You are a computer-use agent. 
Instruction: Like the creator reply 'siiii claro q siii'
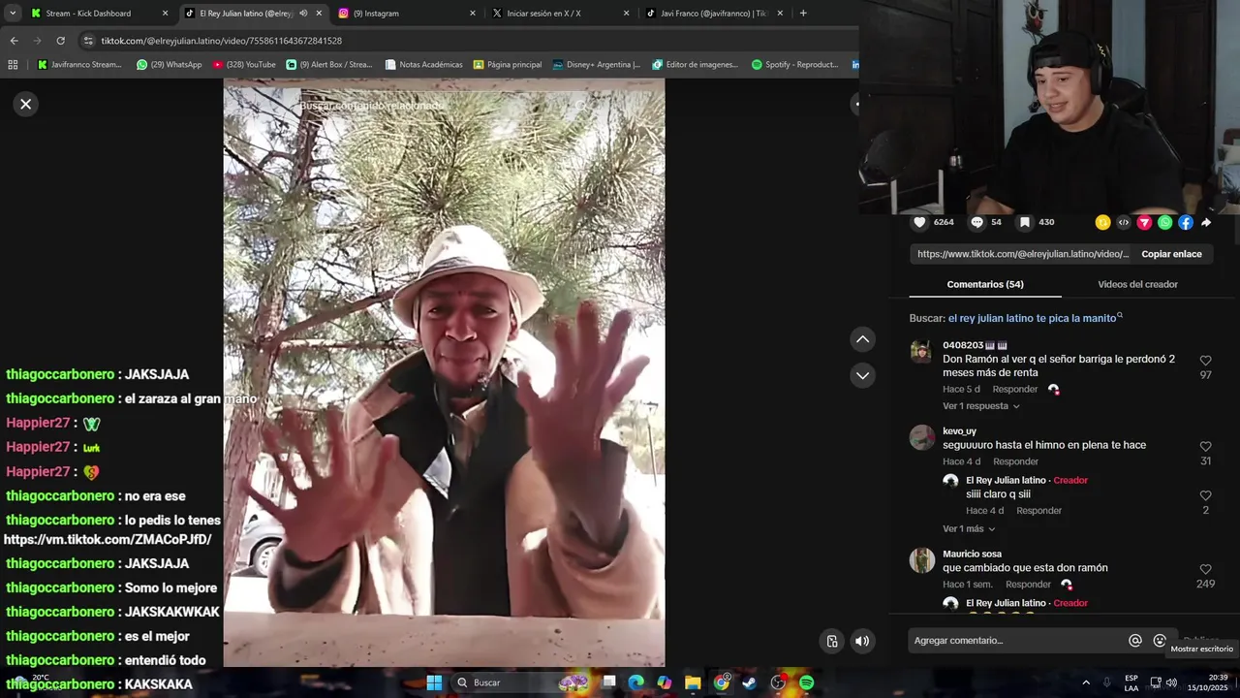1206,495
